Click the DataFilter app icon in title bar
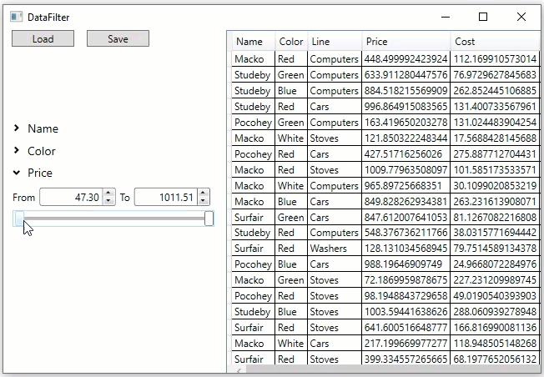This screenshot has width=544, height=377. pos(17,17)
